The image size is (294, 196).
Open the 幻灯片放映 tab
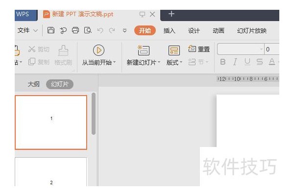click(x=252, y=30)
